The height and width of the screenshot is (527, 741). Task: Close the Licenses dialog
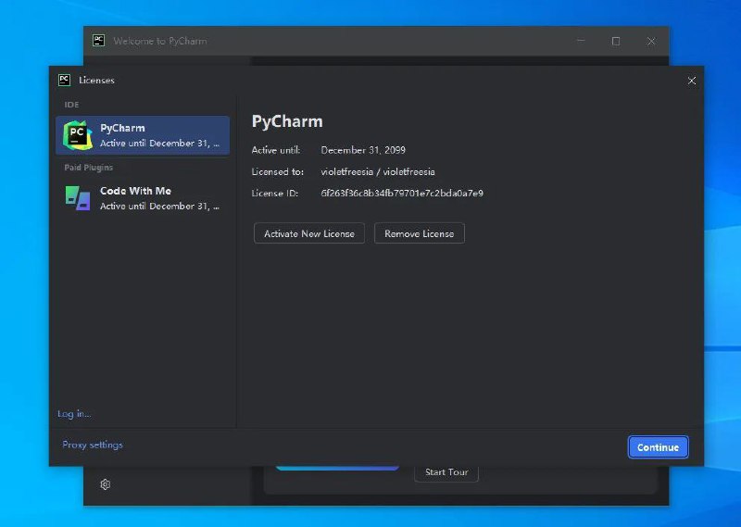coord(691,81)
